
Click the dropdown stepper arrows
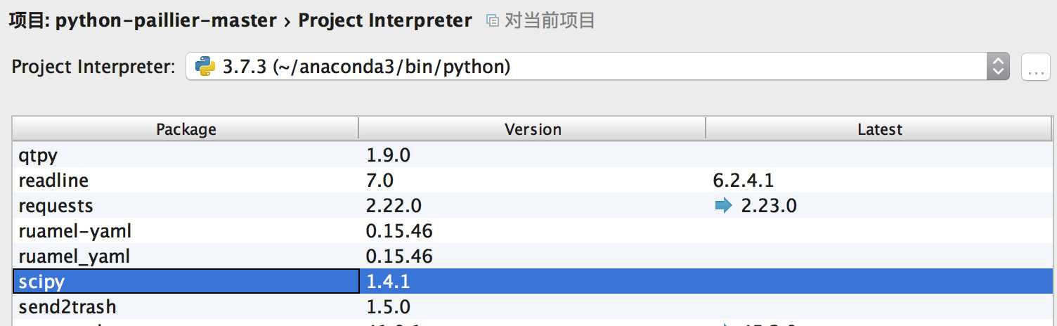click(998, 67)
